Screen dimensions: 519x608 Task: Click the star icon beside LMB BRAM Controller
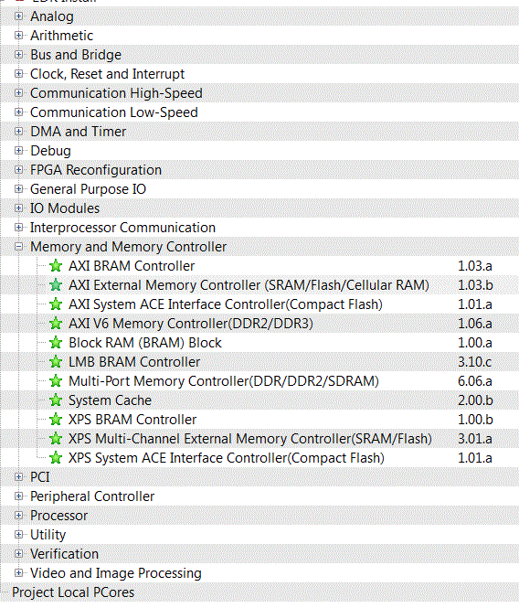coord(56,362)
